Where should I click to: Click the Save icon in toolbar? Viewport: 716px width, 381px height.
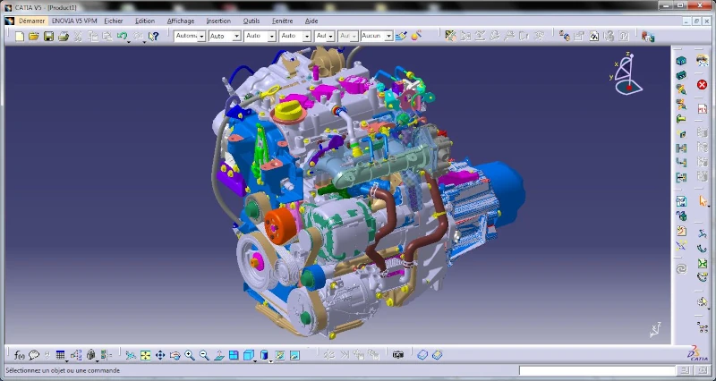[x=48, y=37]
